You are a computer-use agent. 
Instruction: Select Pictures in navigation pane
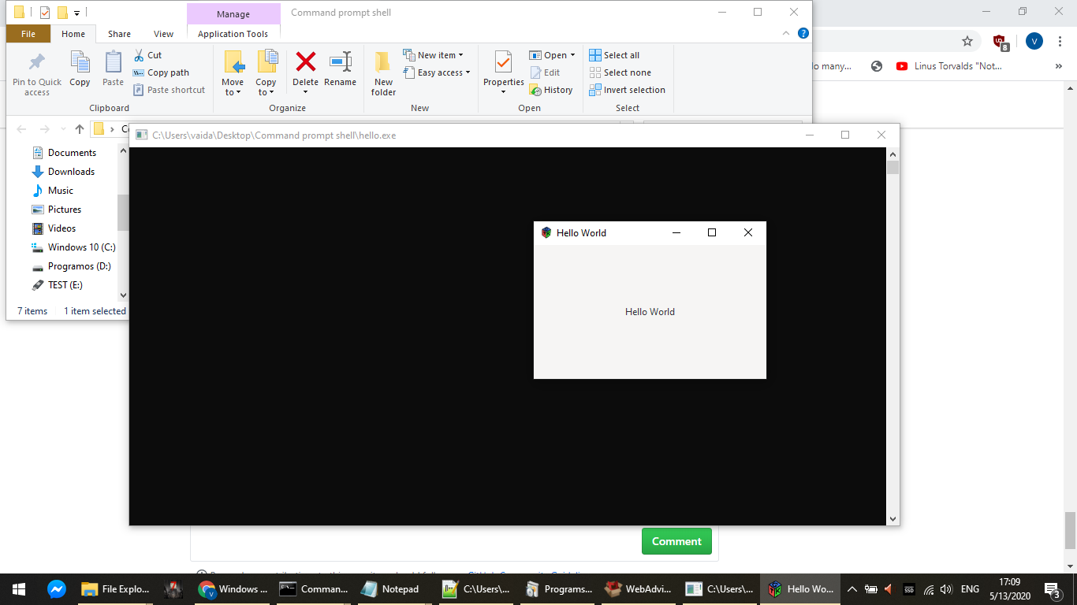56,210
